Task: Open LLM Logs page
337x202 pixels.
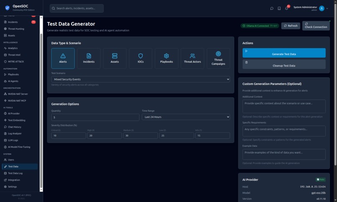Action: click(13, 141)
